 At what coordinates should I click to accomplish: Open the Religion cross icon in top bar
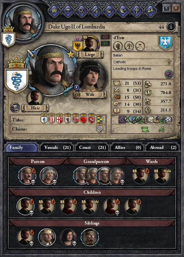tap(136, 11)
